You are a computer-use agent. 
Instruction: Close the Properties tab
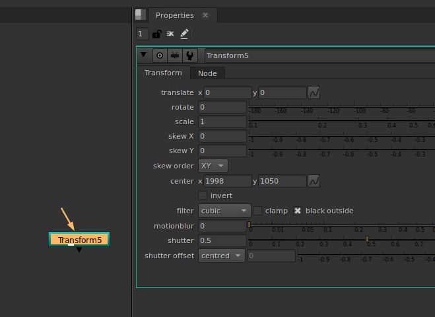[x=205, y=15]
